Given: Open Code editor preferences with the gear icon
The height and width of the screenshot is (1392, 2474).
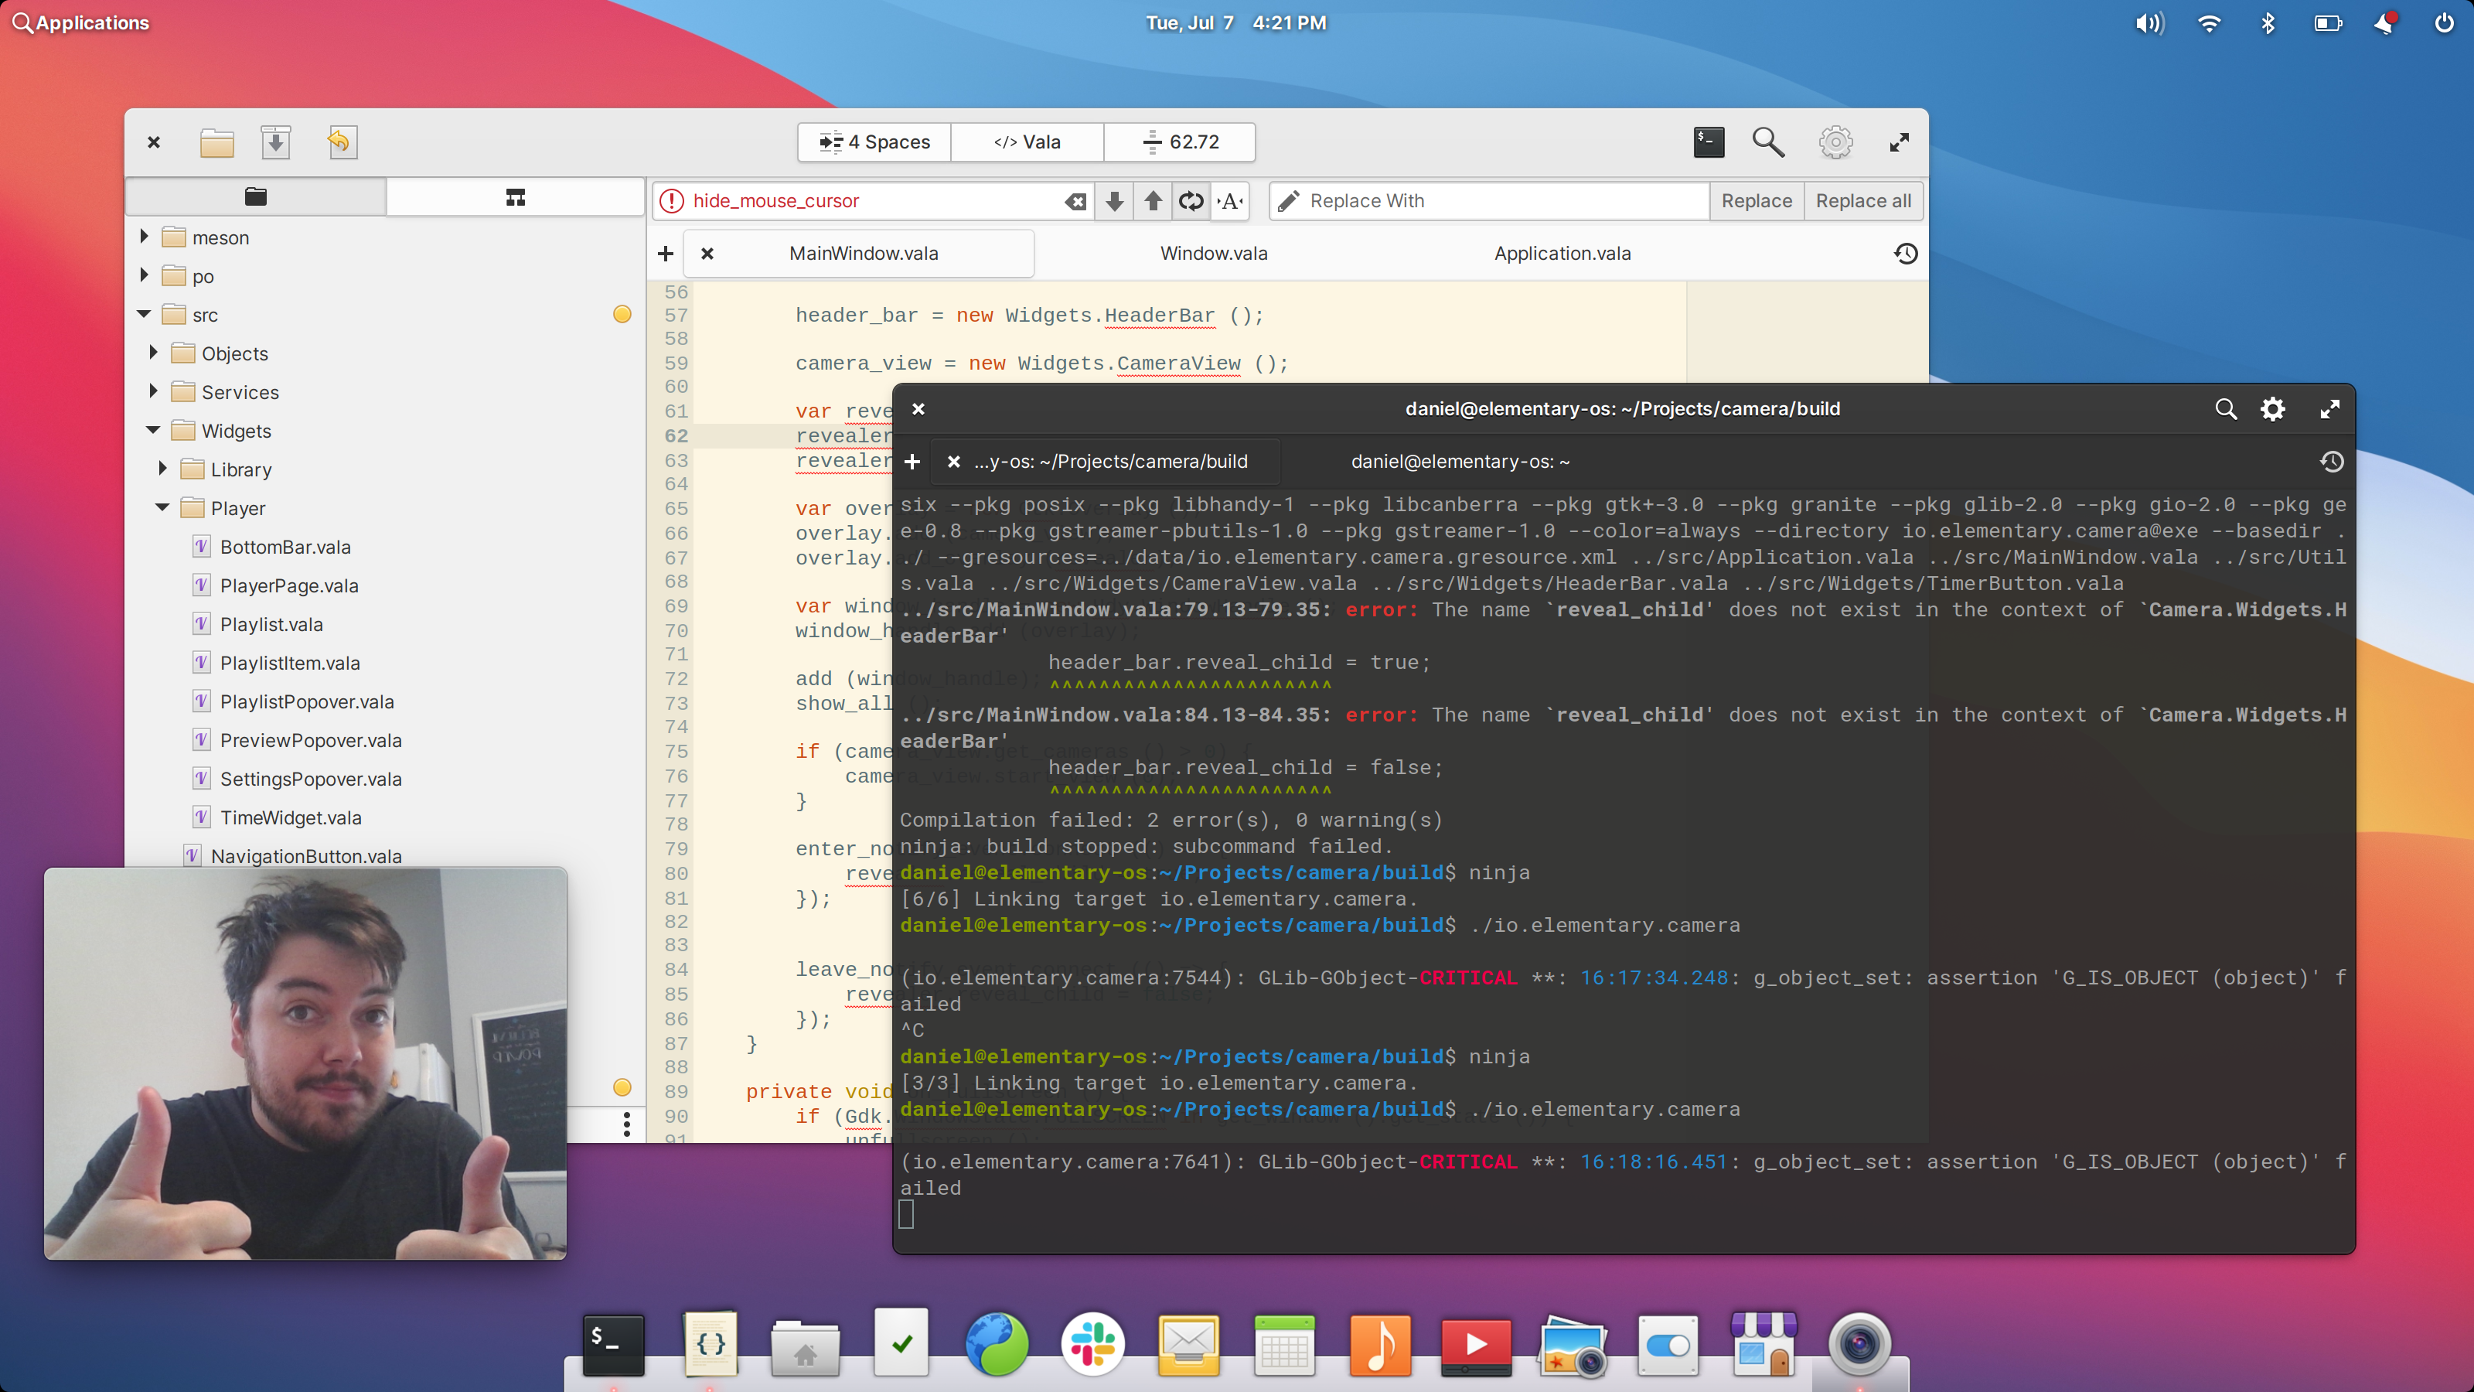Looking at the screenshot, I should (1835, 142).
